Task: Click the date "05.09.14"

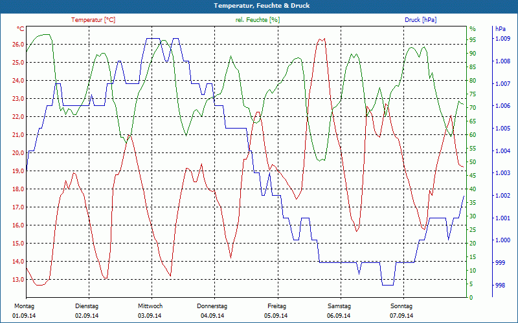Action: 276,316
